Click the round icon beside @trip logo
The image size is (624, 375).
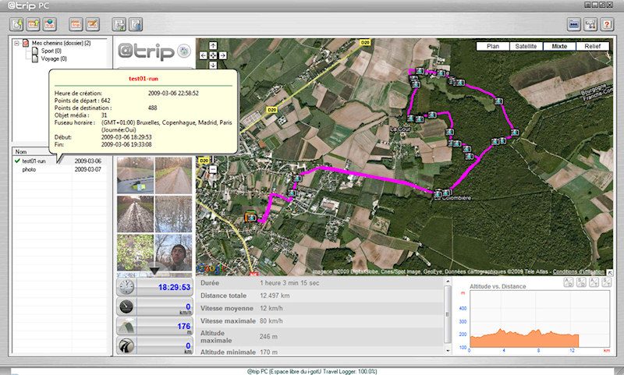(x=184, y=51)
